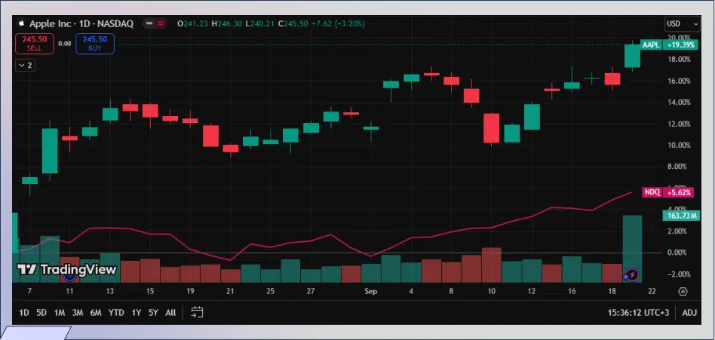Select the 1D time range

click(x=24, y=313)
